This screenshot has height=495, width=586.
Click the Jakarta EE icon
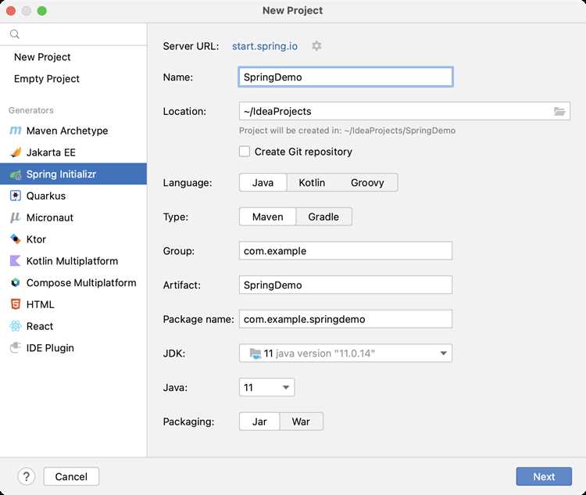point(16,152)
